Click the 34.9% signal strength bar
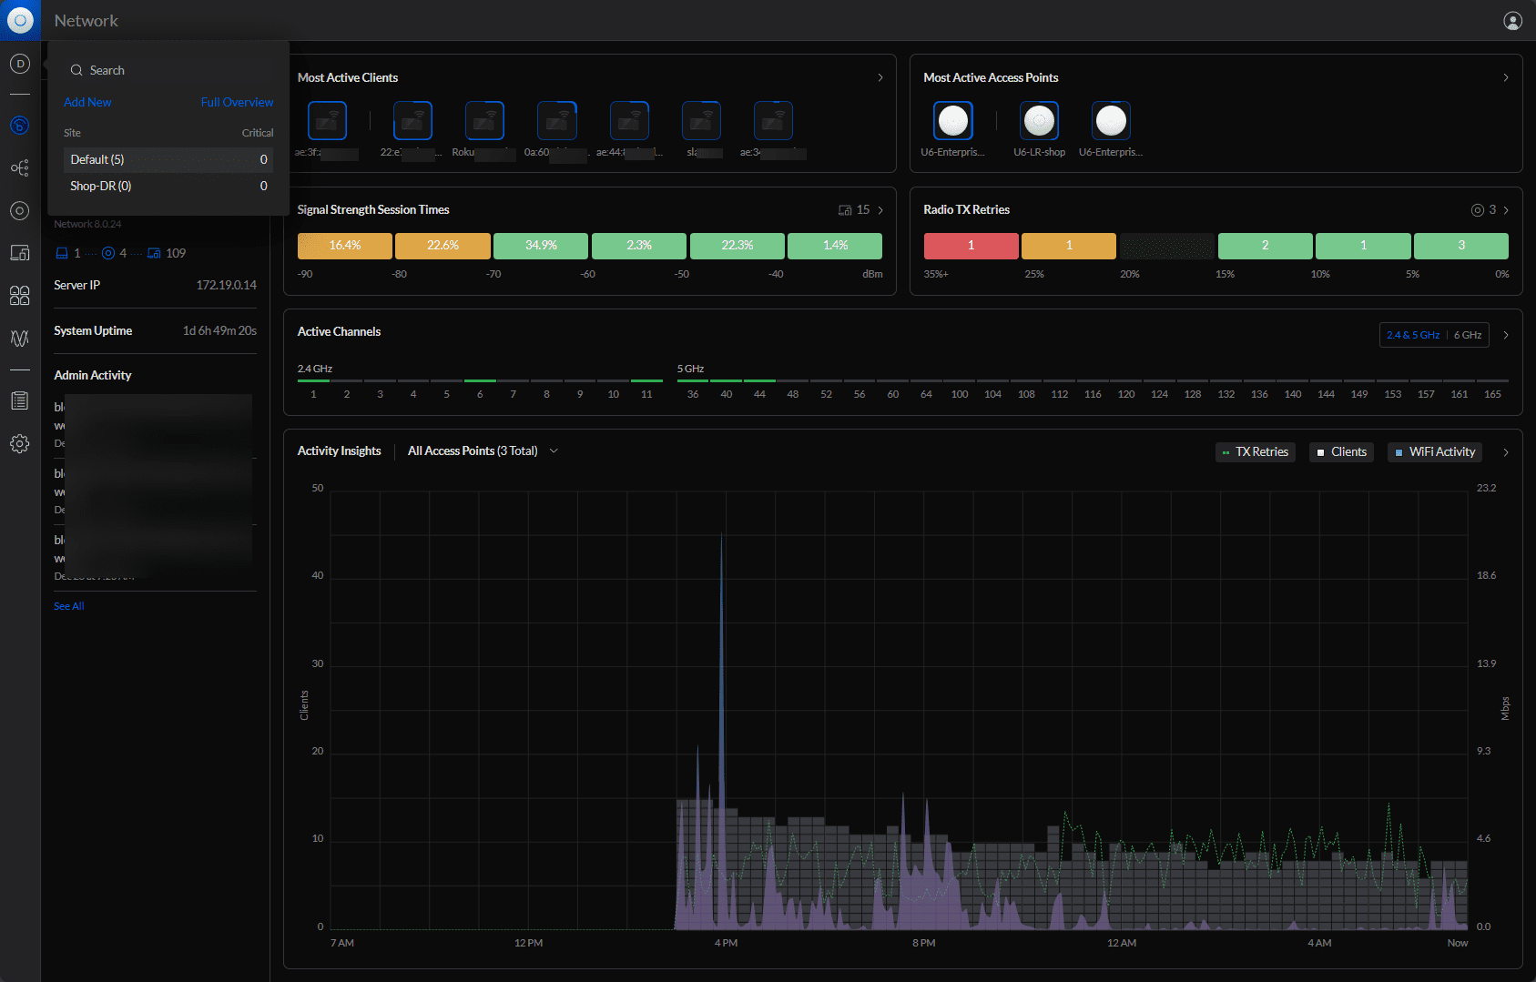This screenshot has width=1536, height=982. [x=541, y=246]
